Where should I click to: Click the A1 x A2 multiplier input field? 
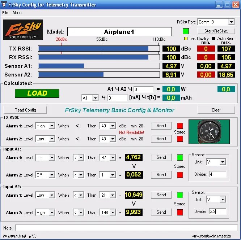click(x=144, y=89)
